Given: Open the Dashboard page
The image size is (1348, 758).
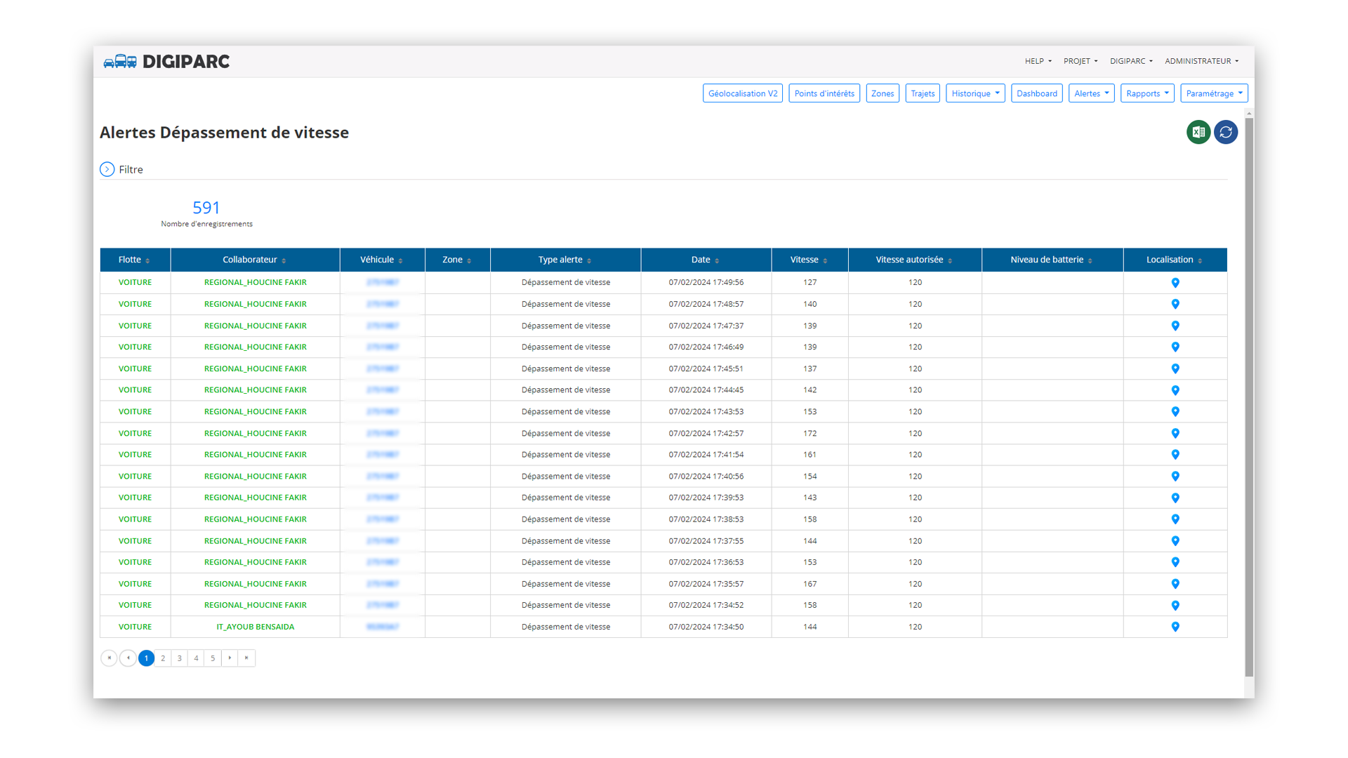Looking at the screenshot, I should (x=1036, y=93).
